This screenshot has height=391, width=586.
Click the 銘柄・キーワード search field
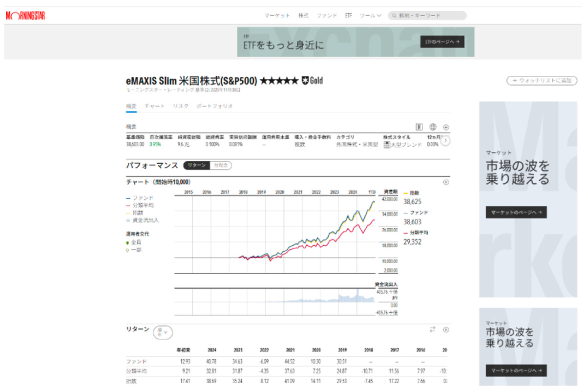tap(430, 16)
